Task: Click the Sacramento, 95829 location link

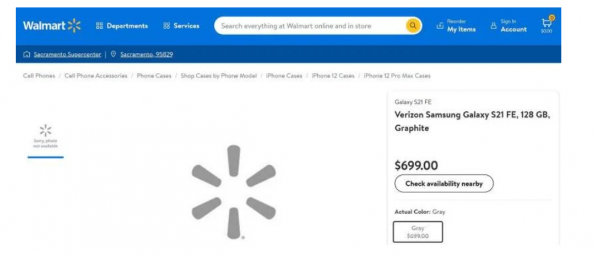Action: (147, 55)
